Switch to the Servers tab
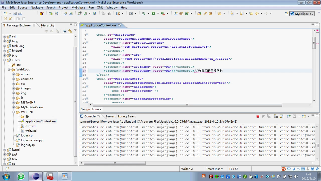The image size is (321, 181). 111,116
